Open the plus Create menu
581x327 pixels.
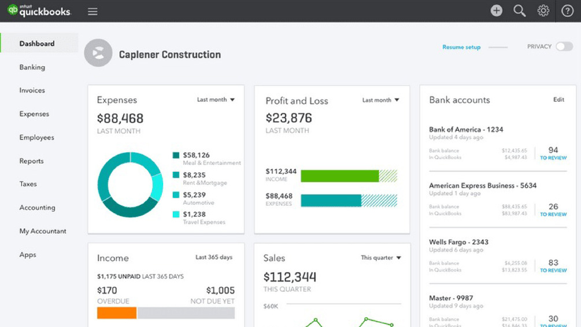click(497, 11)
